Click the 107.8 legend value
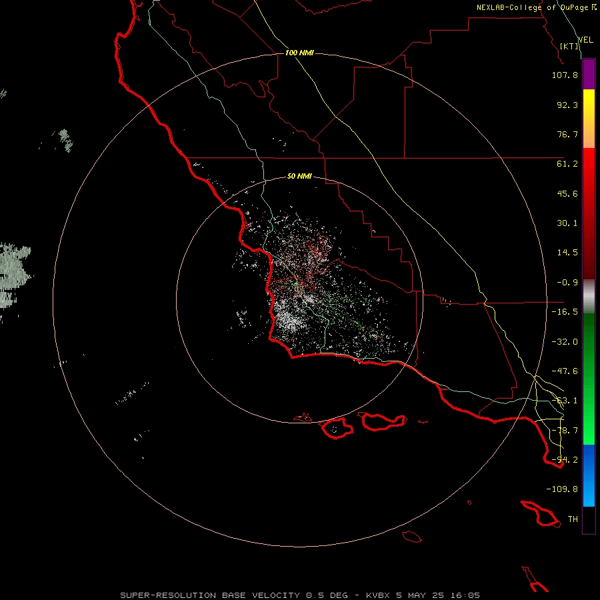 (x=565, y=75)
